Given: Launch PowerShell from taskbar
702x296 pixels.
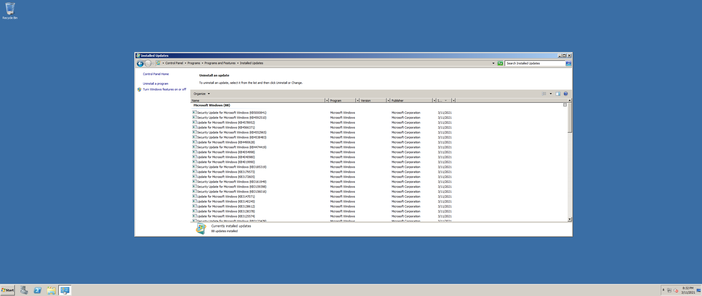Looking at the screenshot, I should pos(38,290).
